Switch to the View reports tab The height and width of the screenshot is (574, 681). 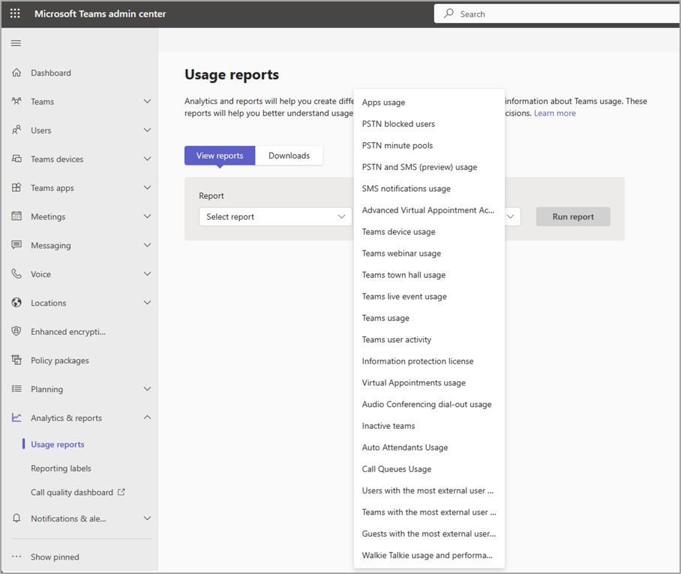pyautogui.click(x=220, y=155)
